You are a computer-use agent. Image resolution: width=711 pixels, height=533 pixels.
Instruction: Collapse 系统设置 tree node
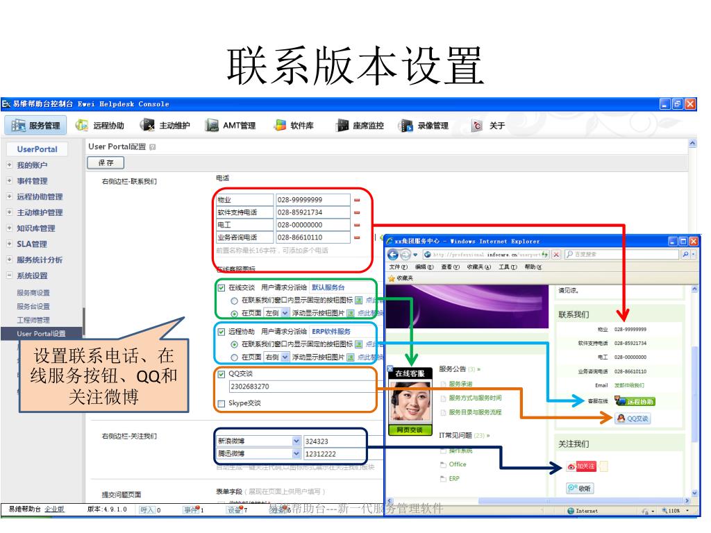pyautogui.click(x=9, y=275)
